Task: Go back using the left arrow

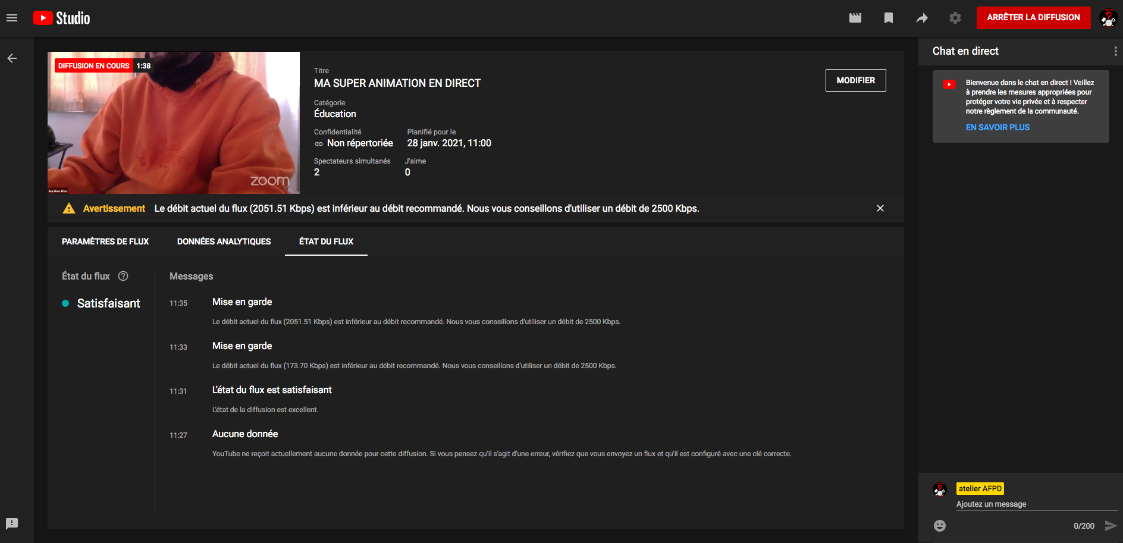Action: pyautogui.click(x=12, y=58)
